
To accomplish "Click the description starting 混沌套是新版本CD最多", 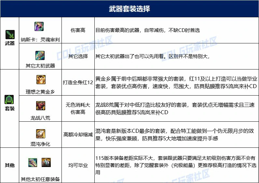I will point(175,134).
